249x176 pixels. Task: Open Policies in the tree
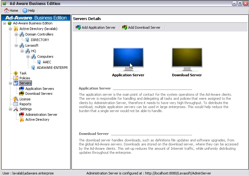click(25, 78)
